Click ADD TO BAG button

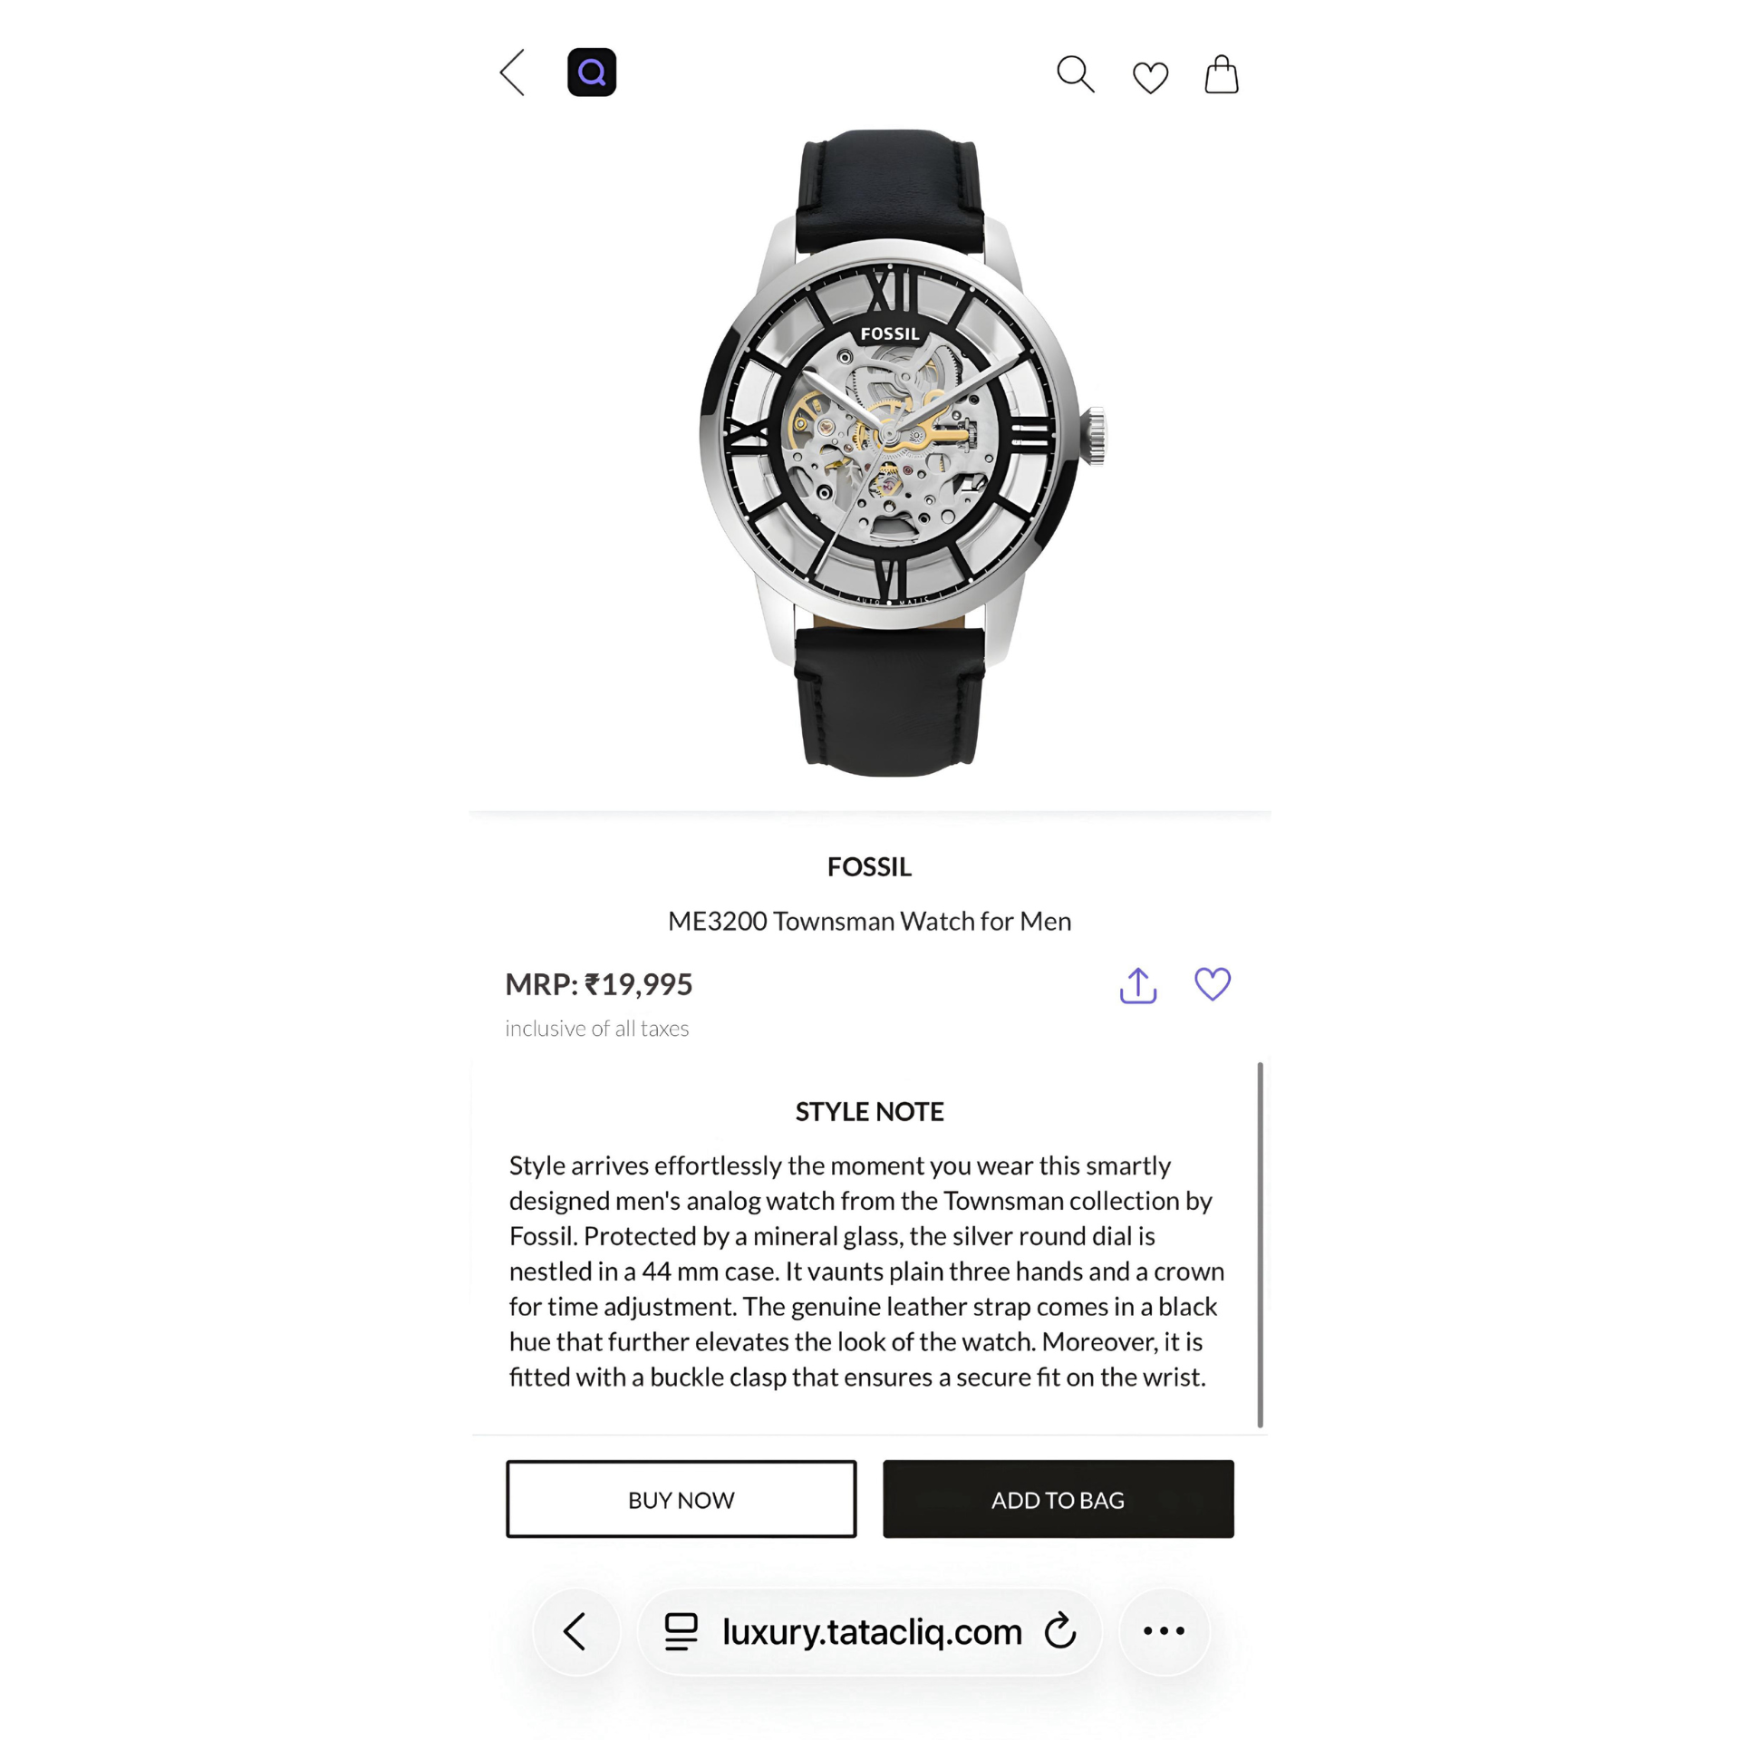1058,1500
